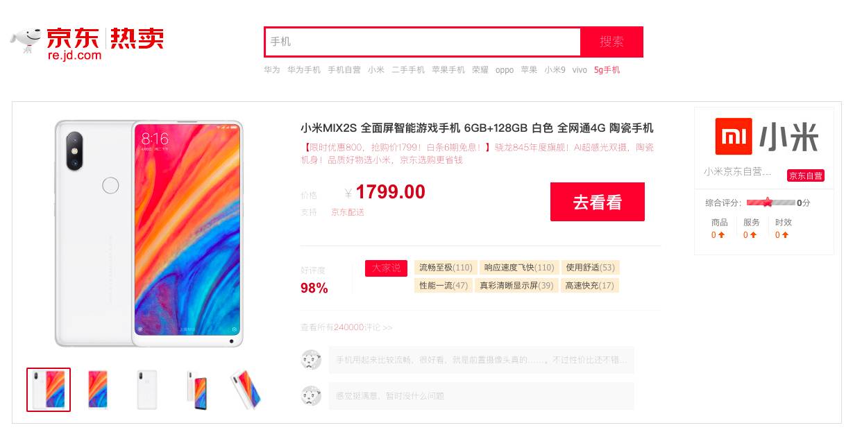
Task: Select the 流畅至极(110) review tag
Action: click(x=446, y=267)
